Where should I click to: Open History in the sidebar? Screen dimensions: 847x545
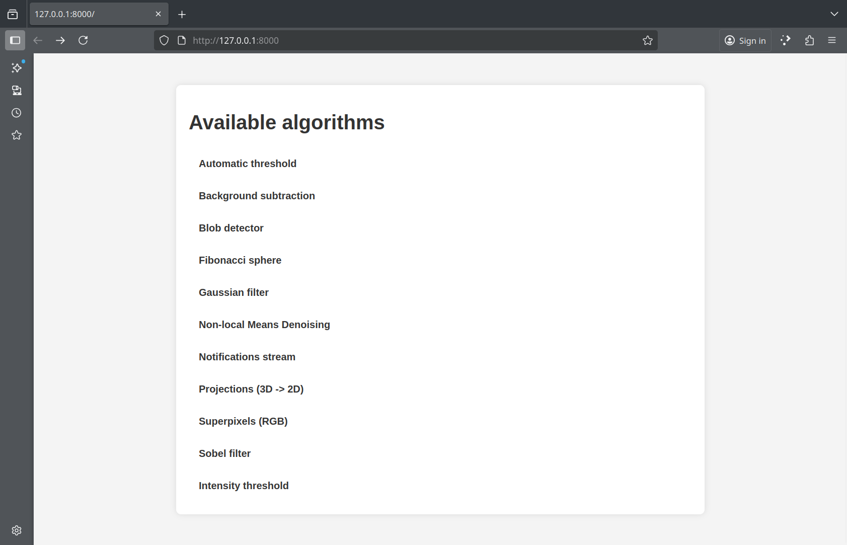pos(17,113)
